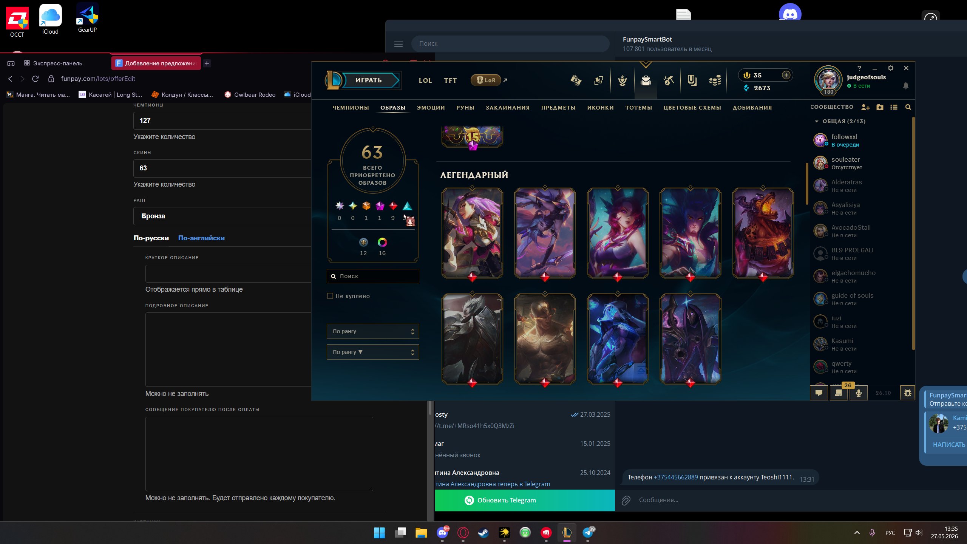
Task: Click НАПИСАТЬ in the Telegram contact card
Action: 949,445
